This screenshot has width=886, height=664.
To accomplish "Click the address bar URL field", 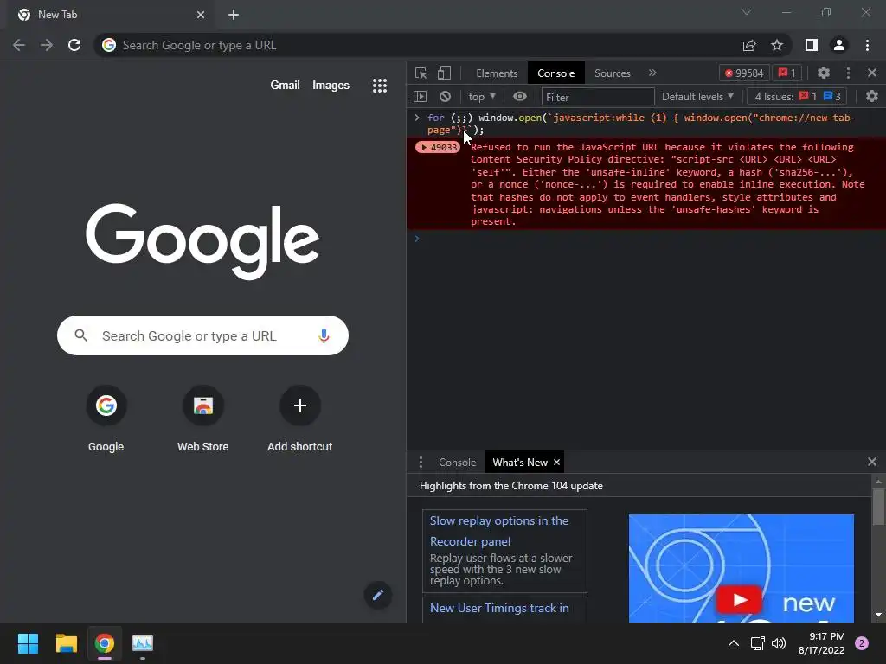I will click(416, 45).
